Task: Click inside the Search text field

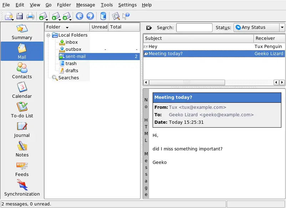Action: pyautogui.click(x=194, y=28)
